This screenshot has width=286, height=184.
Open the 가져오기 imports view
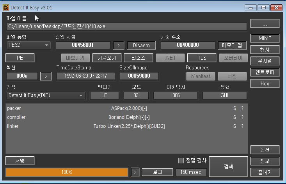107,58
